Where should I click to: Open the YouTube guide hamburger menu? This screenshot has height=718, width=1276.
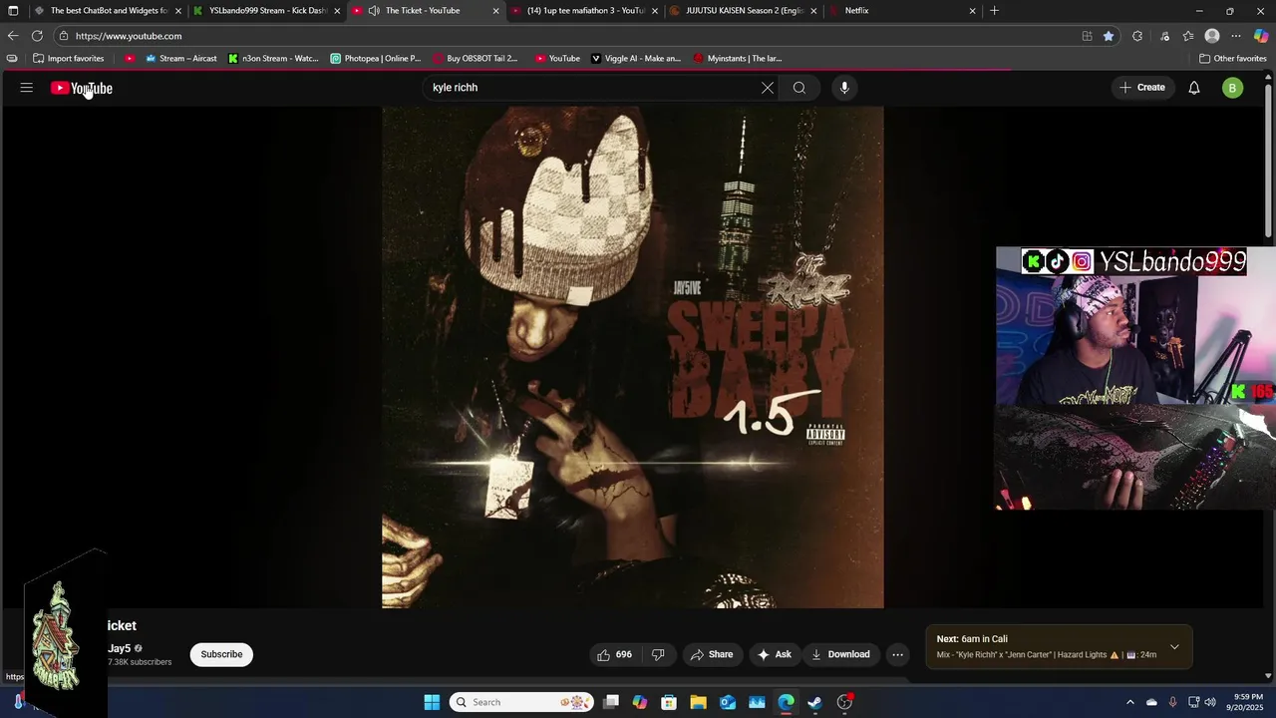point(27,88)
